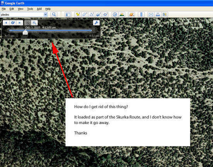Click the 4:53 pm end time label
This screenshot has width=213, height=167.
94,36
